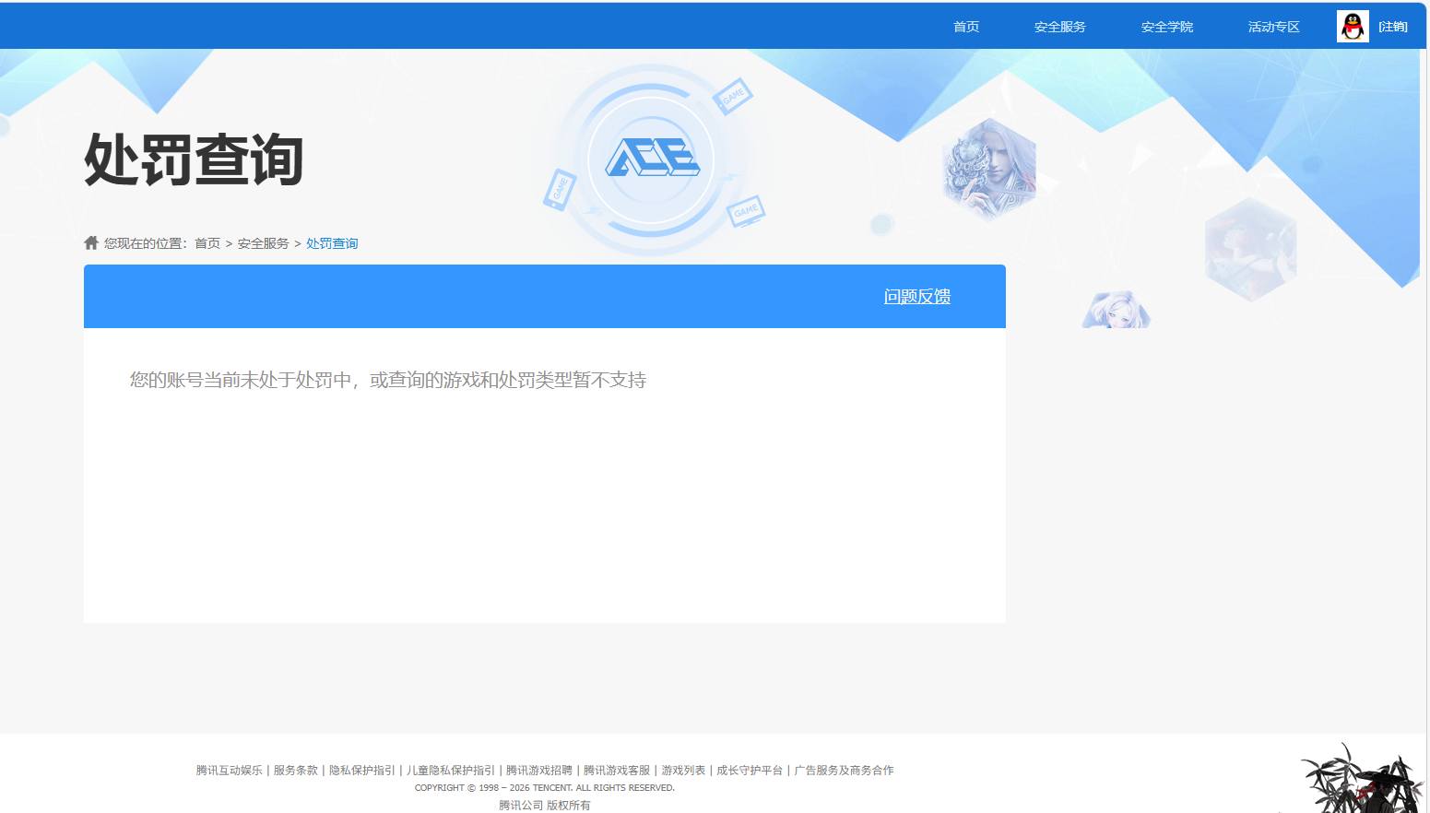This screenshot has width=1430, height=813.
Task: Click [注销] to log out
Action: (1393, 26)
